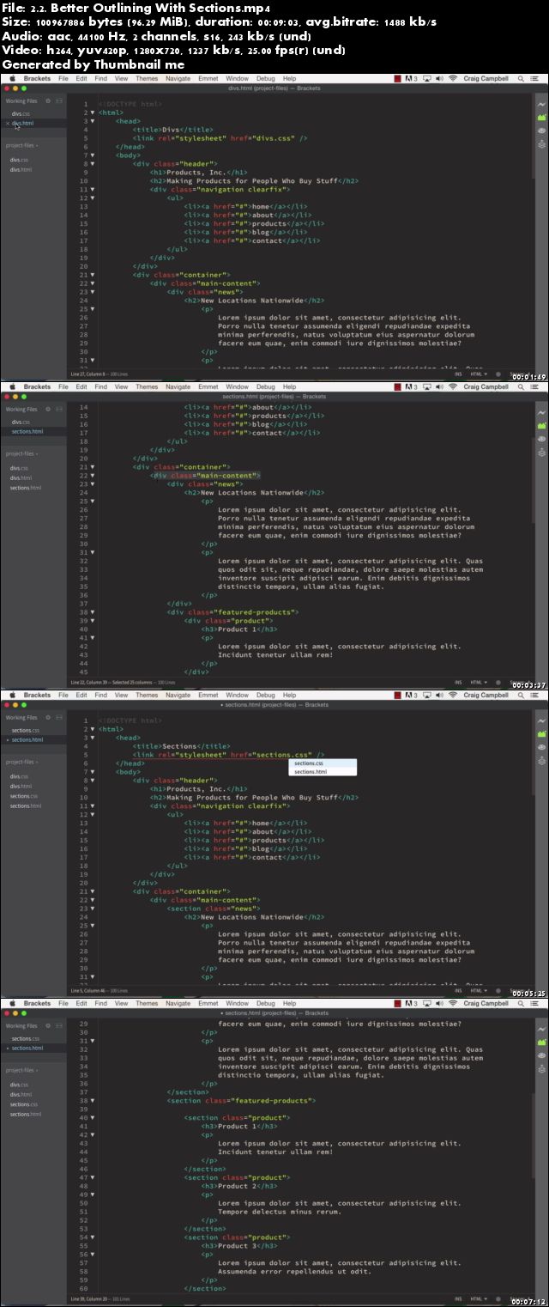Viewport: 549px width, 1307px height.
Task: Select sections.css in the 07:12 frame's working files
Action: [x=26, y=1038]
